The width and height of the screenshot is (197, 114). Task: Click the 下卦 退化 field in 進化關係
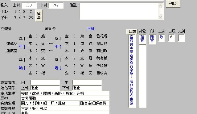[x=87, y=88]
